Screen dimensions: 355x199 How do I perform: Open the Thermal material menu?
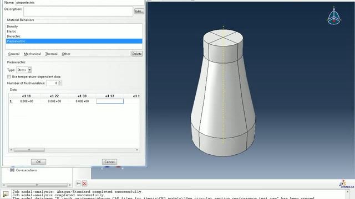(51, 54)
